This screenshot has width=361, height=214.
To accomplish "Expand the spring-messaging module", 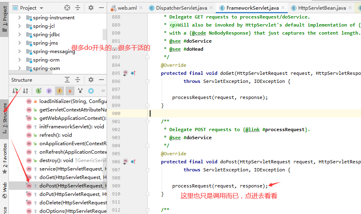I will (20, 51).
